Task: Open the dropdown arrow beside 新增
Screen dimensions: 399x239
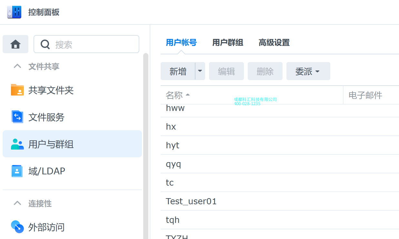Action: click(x=200, y=71)
